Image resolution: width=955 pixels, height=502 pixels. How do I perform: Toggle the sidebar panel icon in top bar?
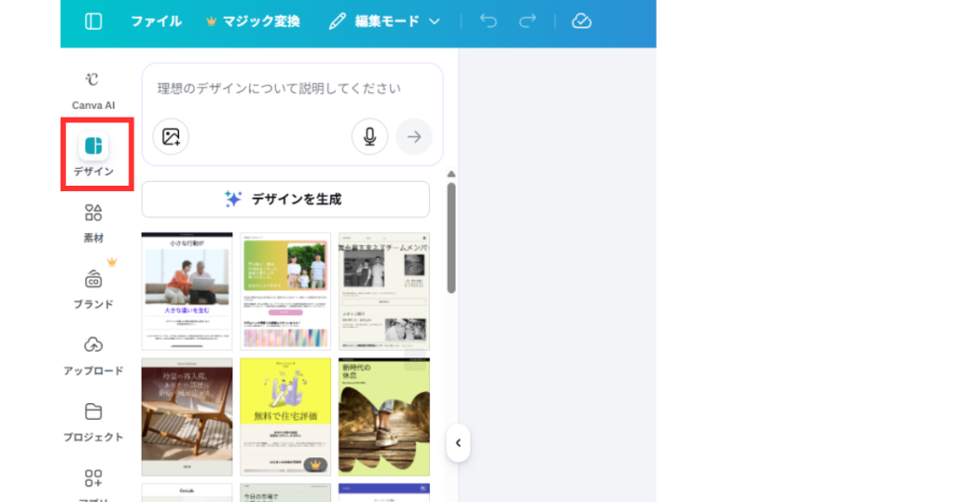click(x=93, y=21)
